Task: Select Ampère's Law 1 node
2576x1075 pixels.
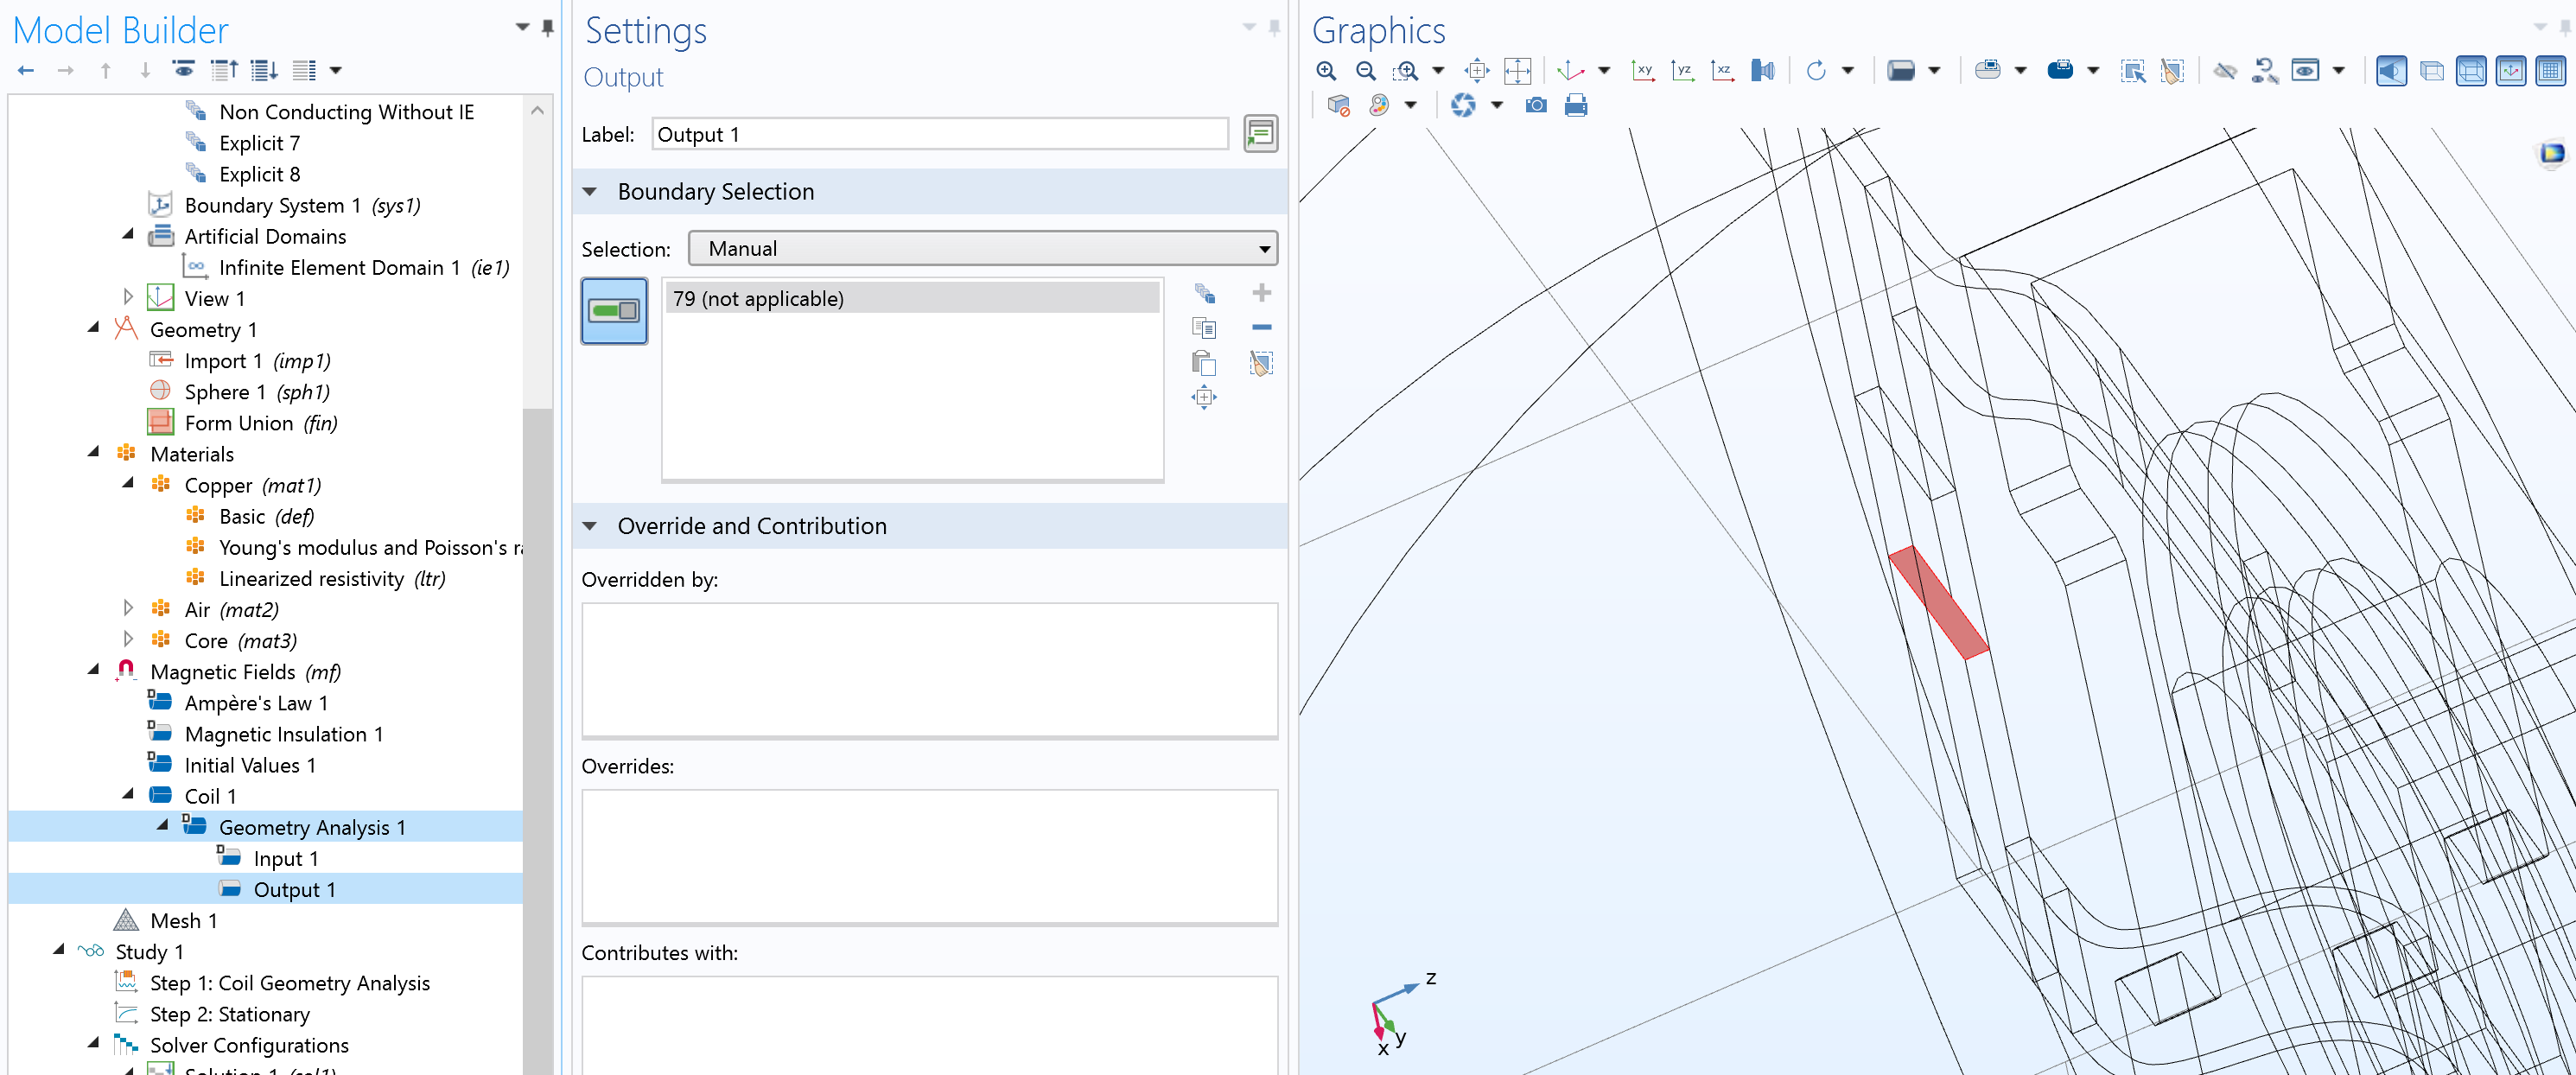Action: click(x=255, y=703)
